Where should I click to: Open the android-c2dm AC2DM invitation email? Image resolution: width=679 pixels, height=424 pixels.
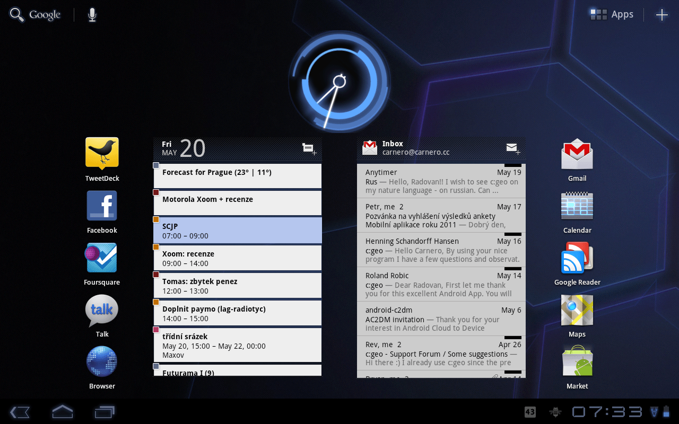coord(441,319)
